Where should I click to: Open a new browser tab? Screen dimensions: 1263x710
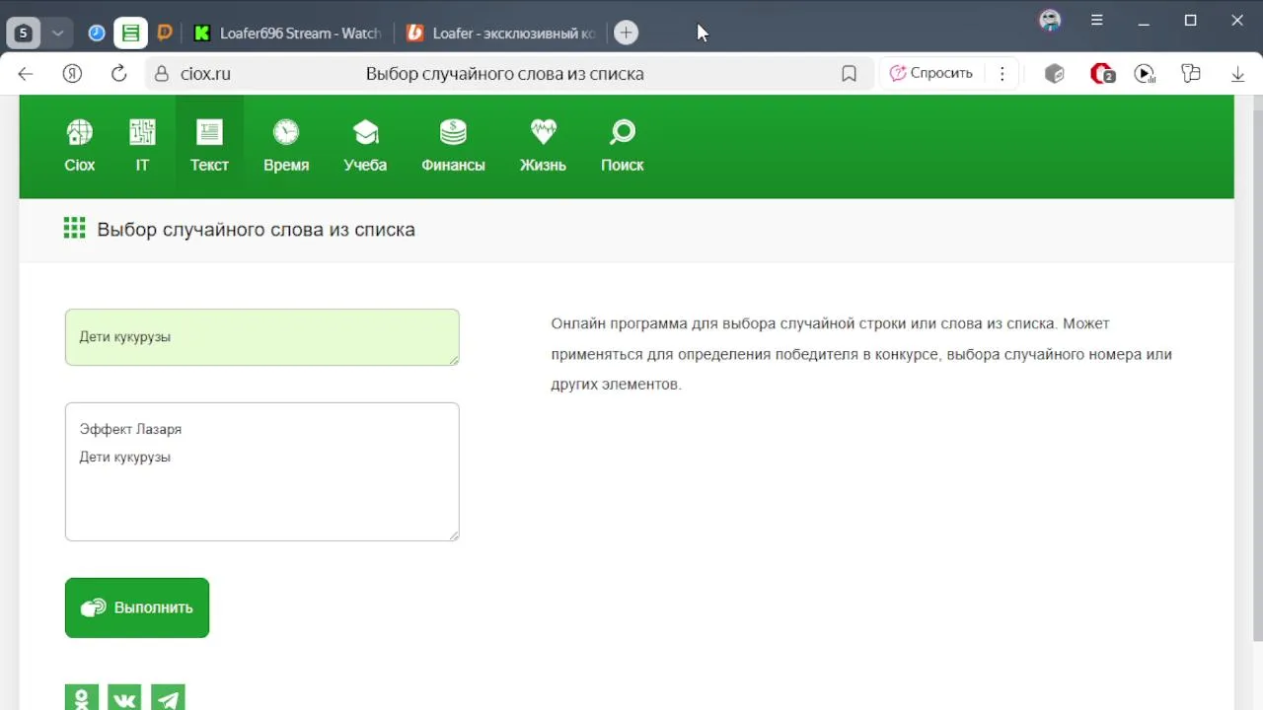pos(626,33)
